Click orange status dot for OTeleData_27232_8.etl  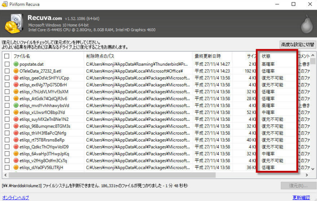[x=16, y=71]
